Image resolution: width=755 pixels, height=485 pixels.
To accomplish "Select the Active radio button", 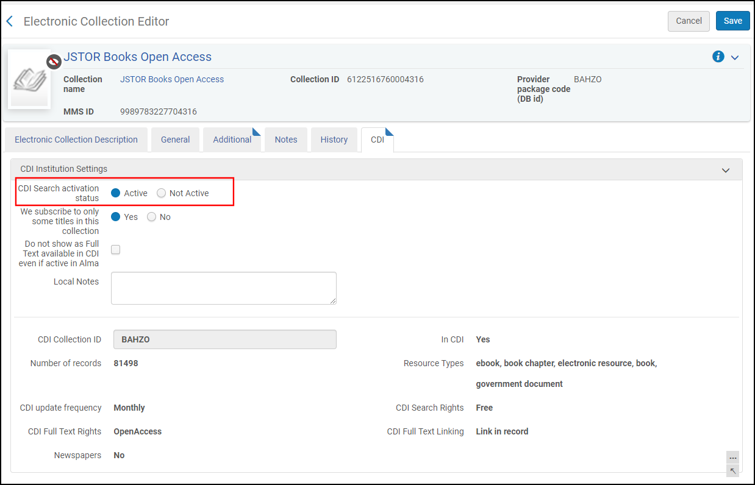I will coord(116,193).
